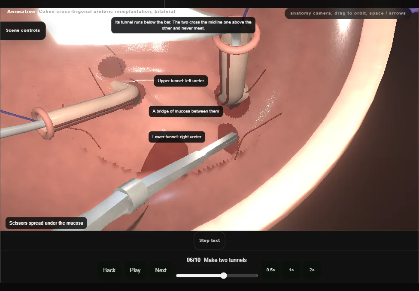Click the 'Upper tunnel: left ureter' label

click(181, 81)
